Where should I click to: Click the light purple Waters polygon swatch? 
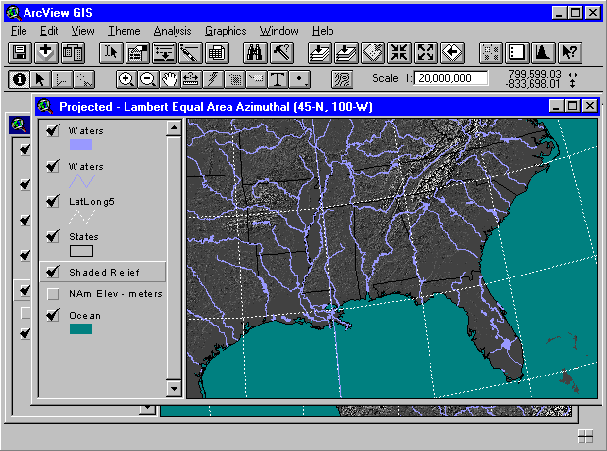click(x=81, y=145)
